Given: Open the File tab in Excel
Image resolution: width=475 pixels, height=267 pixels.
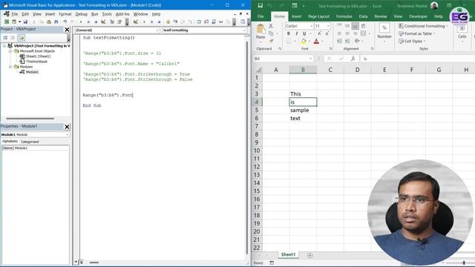Looking at the screenshot, I should click(x=261, y=16).
